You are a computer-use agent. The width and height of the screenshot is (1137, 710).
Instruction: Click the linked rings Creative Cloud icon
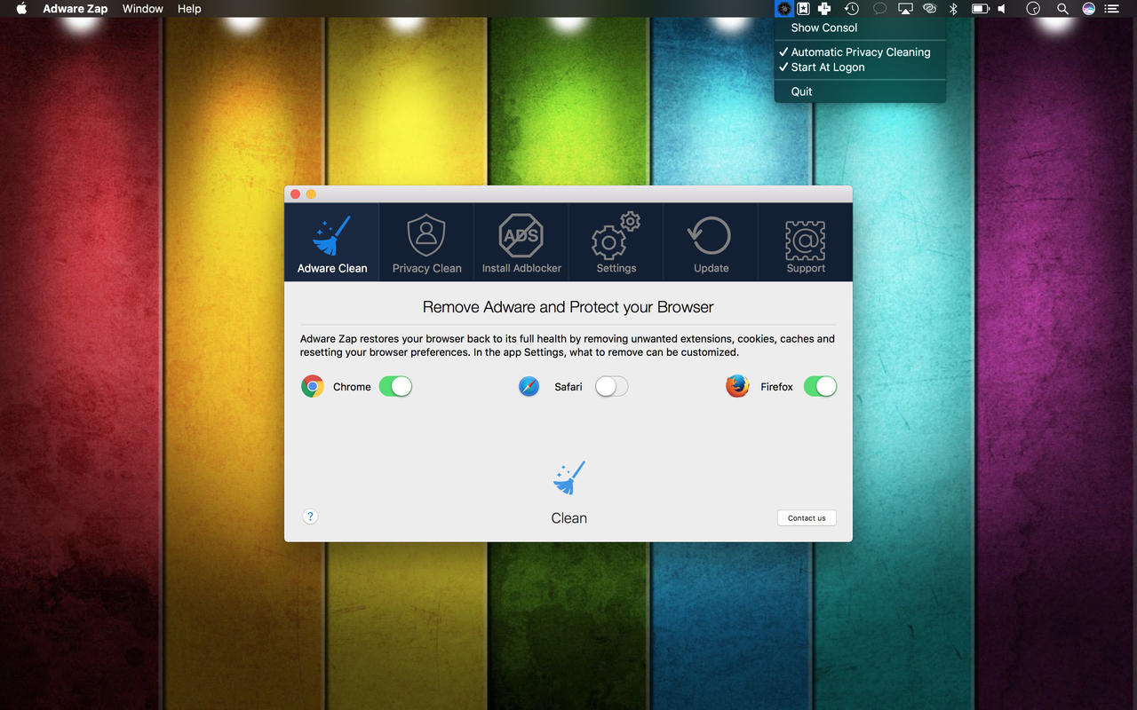coord(929,9)
